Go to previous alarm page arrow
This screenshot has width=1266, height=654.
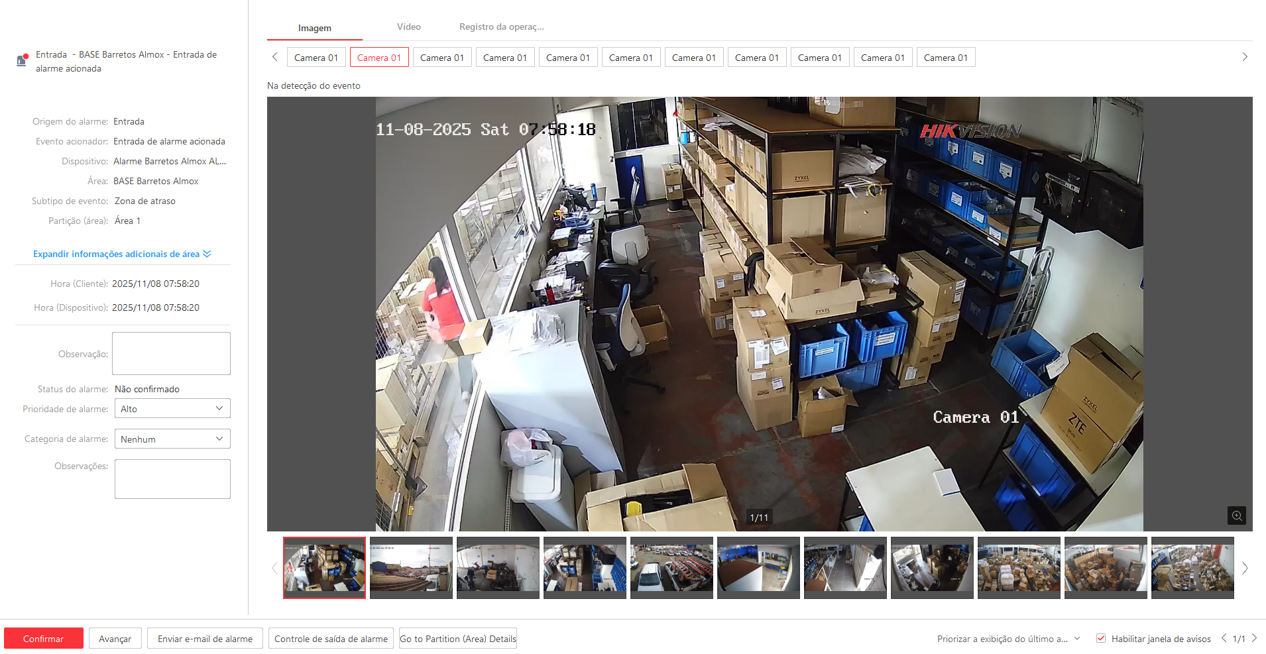coord(1224,638)
